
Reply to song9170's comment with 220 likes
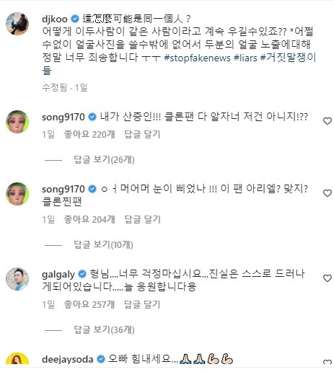click(x=142, y=134)
